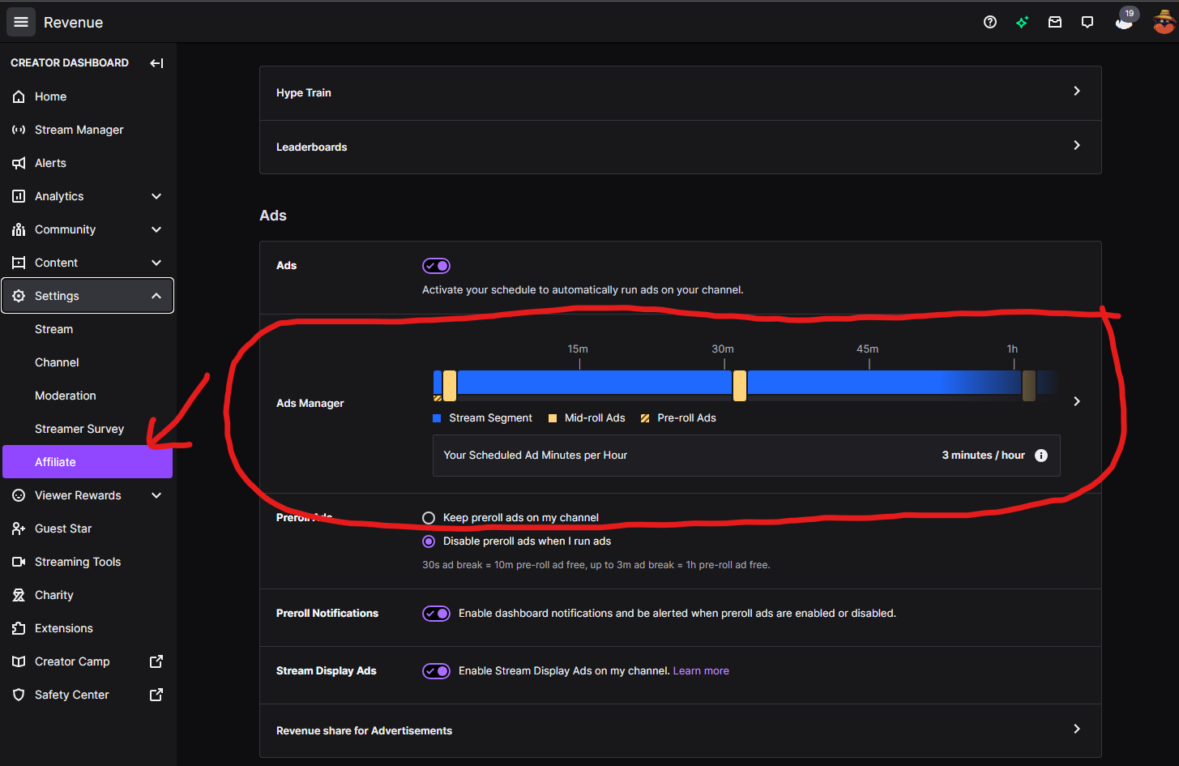
Task: Click the Mid-roll Ads legend label
Action: point(595,418)
